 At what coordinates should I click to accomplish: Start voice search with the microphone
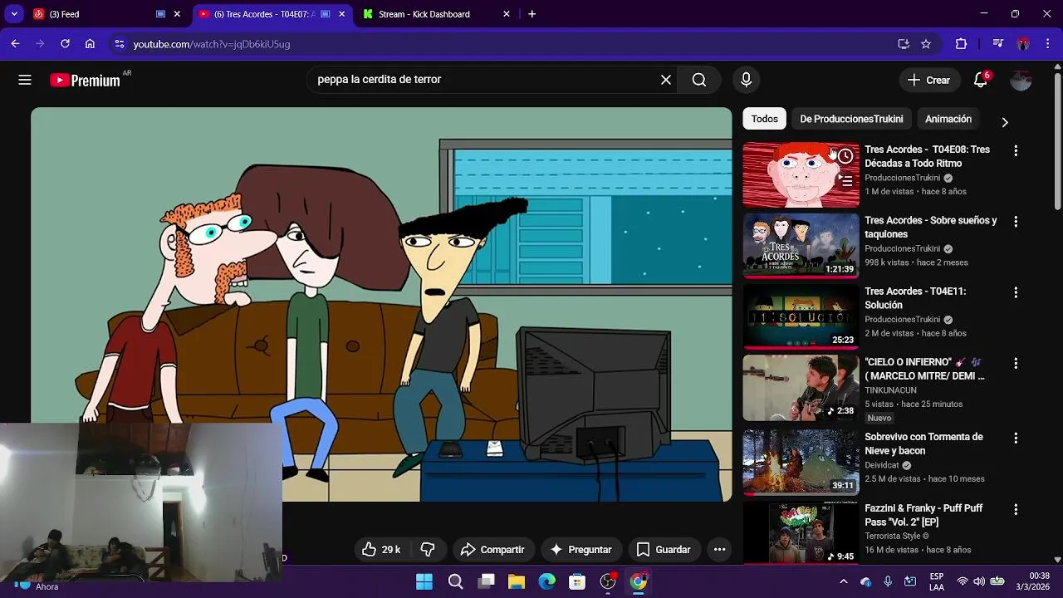point(746,80)
